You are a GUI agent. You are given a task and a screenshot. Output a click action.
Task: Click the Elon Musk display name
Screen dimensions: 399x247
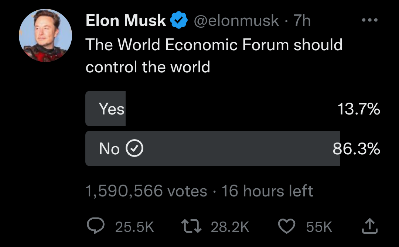click(126, 21)
